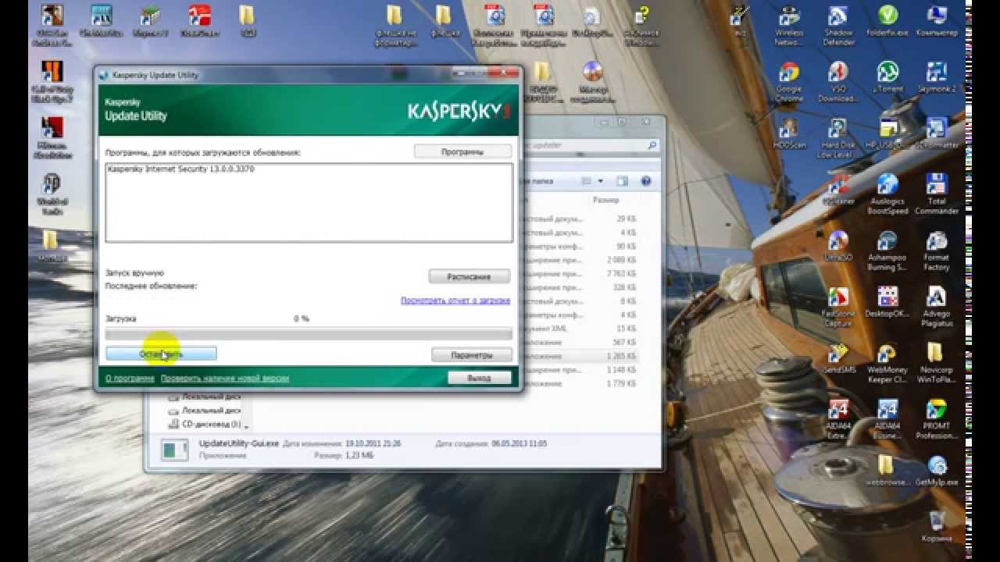The image size is (1000, 562).
Task: Launch HDDScan desktop shortcut
Action: click(789, 133)
